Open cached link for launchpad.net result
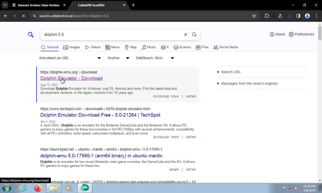This screenshot has width=322, height=193. click(191, 169)
